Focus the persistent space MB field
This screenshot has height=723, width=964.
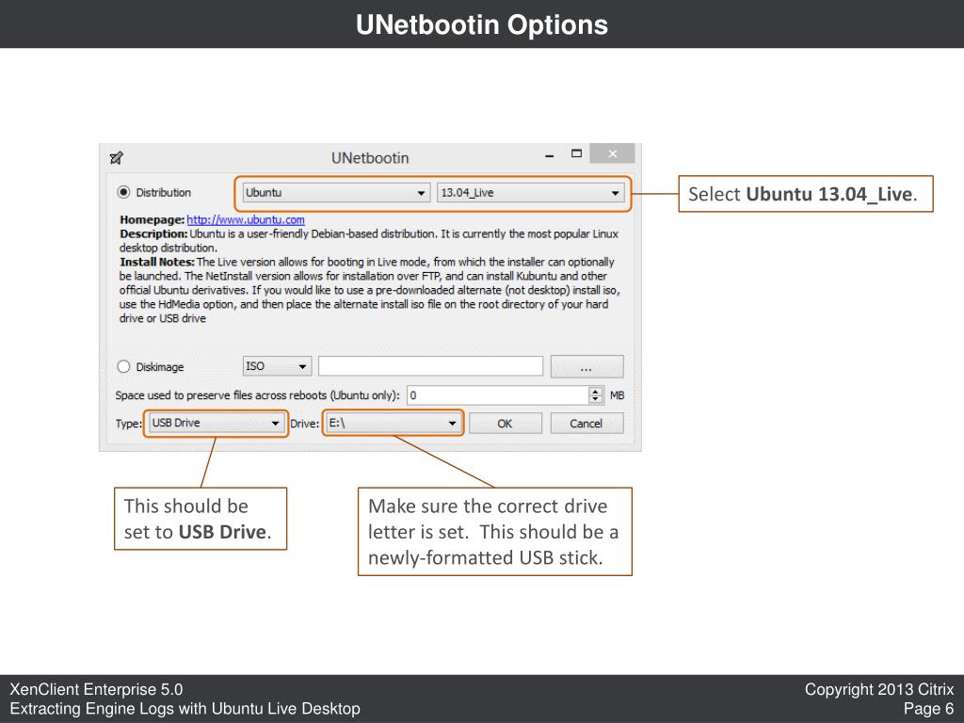click(x=498, y=394)
